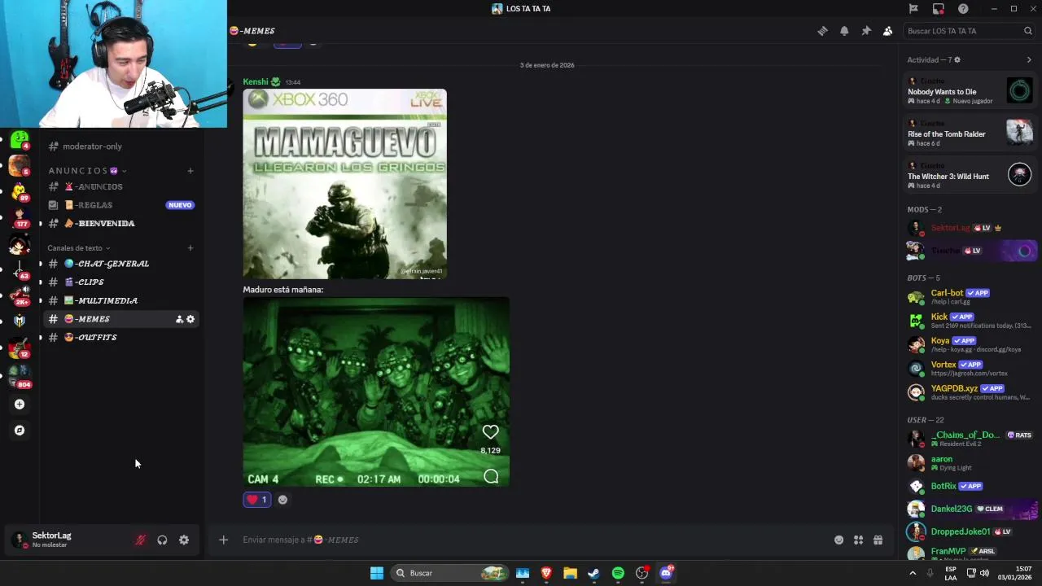Toggle the member list visibility icon
The height and width of the screenshot is (586, 1042).
pyautogui.click(x=887, y=31)
